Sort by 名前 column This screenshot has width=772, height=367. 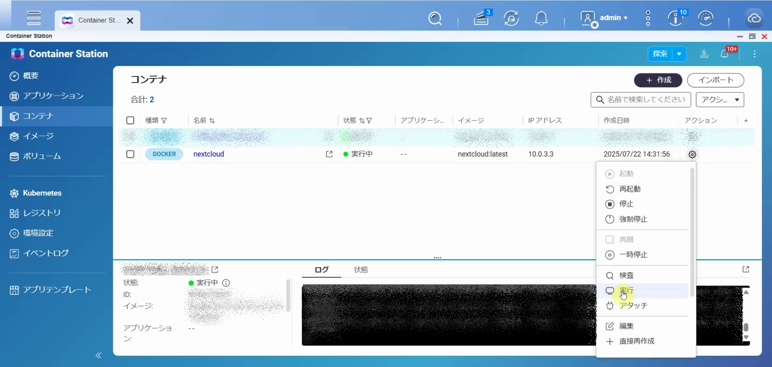point(212,121)
